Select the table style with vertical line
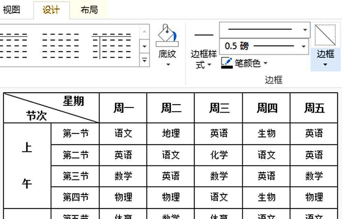This screenshot has height=219, width=342. pyautogui.click(x=112, y=46)
